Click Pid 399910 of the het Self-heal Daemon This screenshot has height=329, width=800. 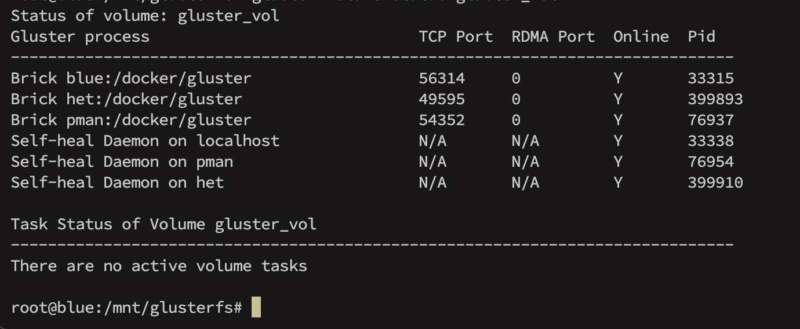tap(715, 182)
